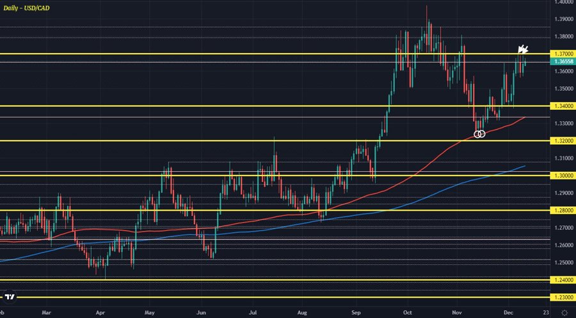
Task: Click the 1.39000 price axis label
Action: [x=563, y=19]
